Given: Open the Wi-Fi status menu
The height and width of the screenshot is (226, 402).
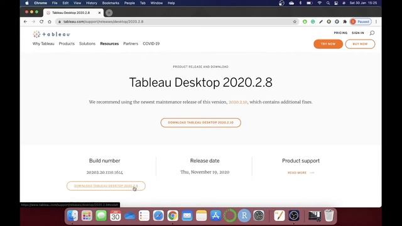Looking at the screenshot, I should point(320,3).
